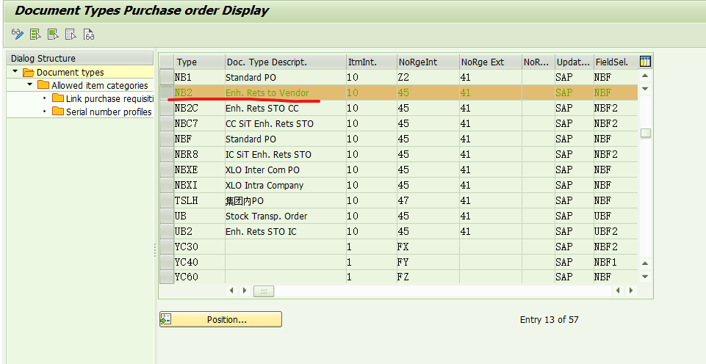The image size is (706, 364).
Task: Click folder icon beside Allowed item categories
Action: click(43, 85)
